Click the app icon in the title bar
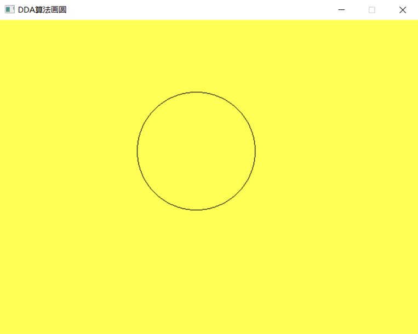 click(x=10, y=10)
